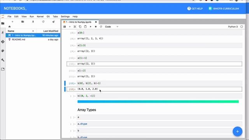Image resolution: width=249 pixels, height=140 pixels.
Task: Open the cell tools wrench icon
Action: pos(3,60)
